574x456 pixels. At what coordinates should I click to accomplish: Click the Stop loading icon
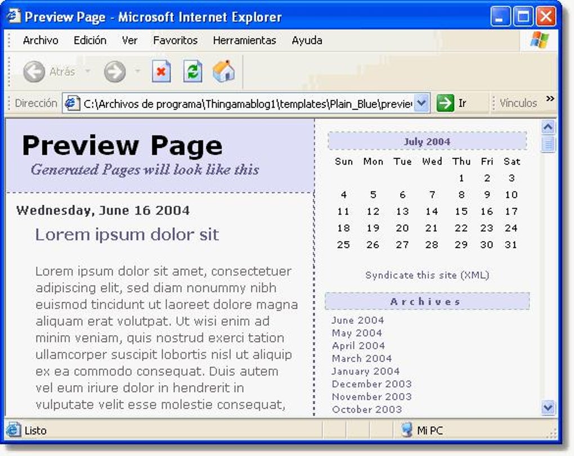click(161, 71)
